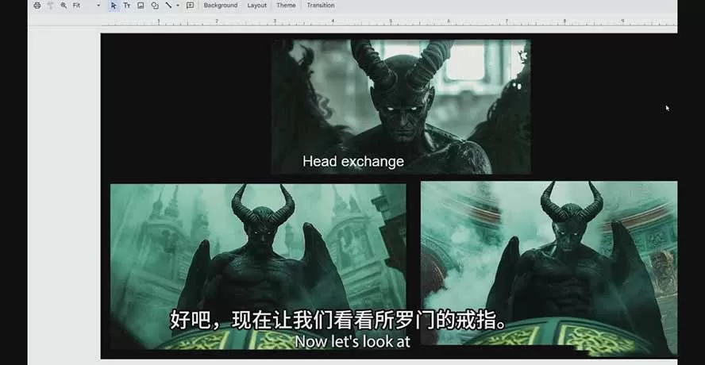This screenshot has width=705, height=365.
Task: Open the Transition panel
Action: point(320,6)
